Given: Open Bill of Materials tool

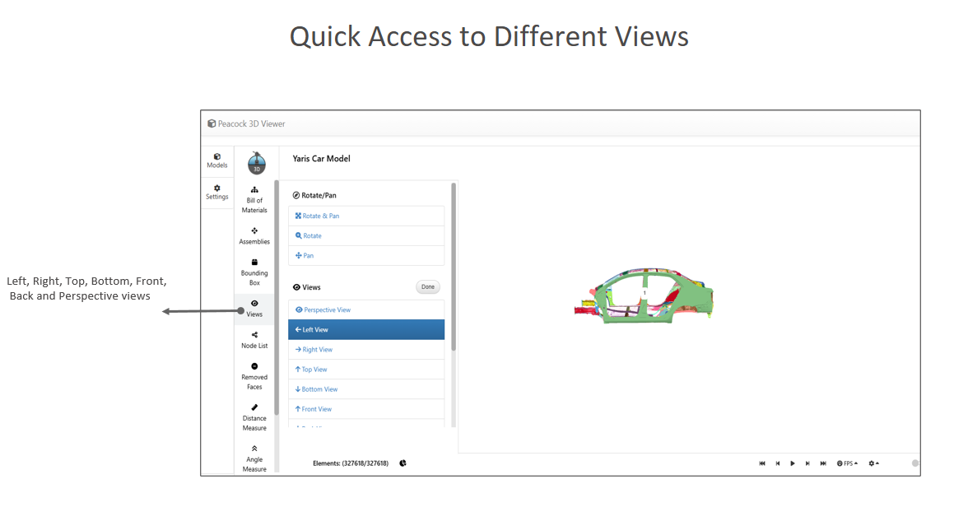Looking at the screenshot, I should 254,200.
